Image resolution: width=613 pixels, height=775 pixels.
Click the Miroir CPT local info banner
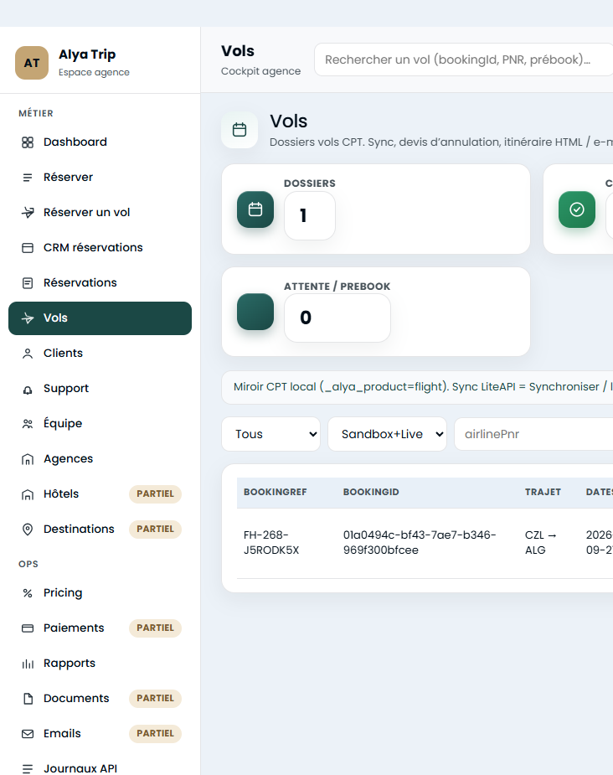(417, 387)
